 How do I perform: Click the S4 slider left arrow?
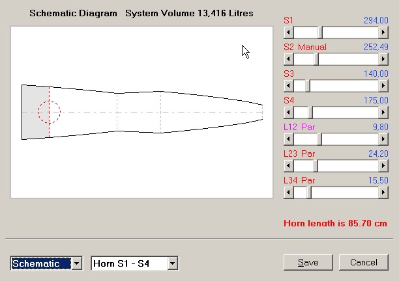(x=288, y=112)
